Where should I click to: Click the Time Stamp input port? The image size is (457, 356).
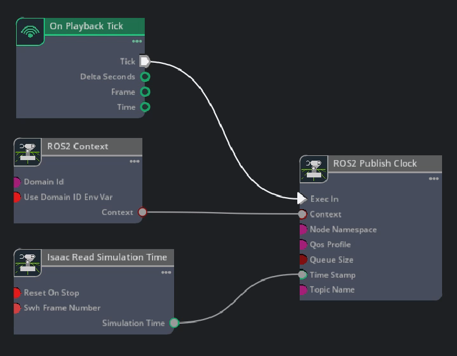coord(303,275)
